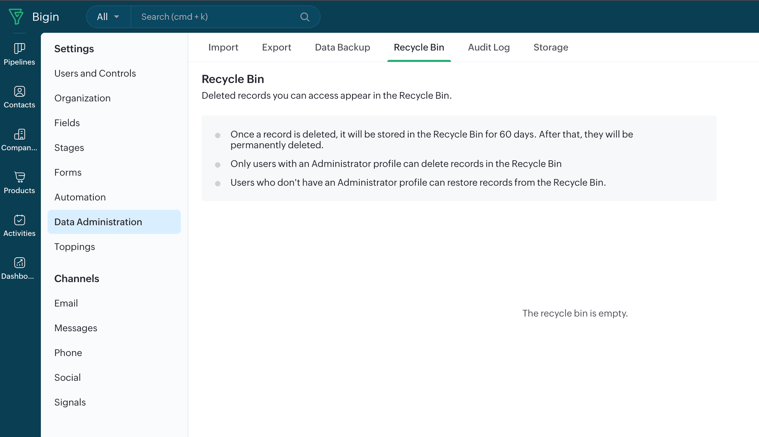
Task: Open the Data Backup tab
Action: 342,48
